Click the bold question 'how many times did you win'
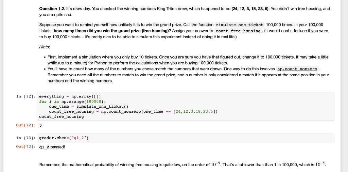This screenshot has height=172, width=348. pyautogui.click(x=112, y=31)
